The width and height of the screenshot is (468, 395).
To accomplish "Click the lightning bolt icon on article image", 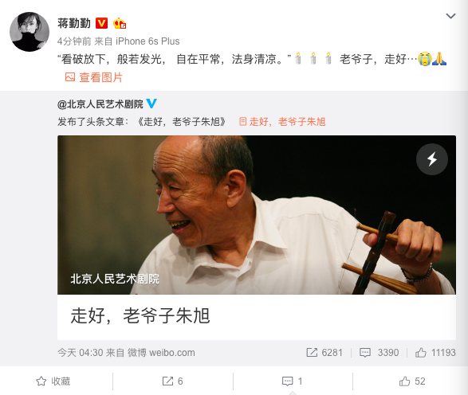I will 432,159.
